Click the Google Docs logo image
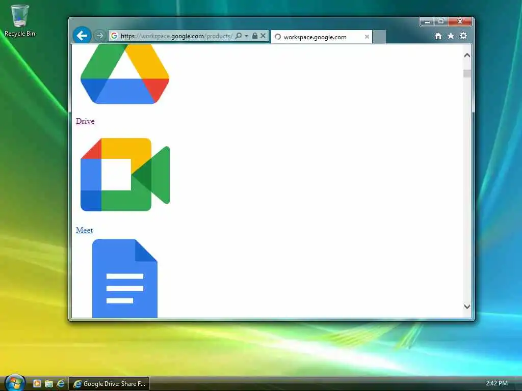Image resolution: width=522 pixels, height=391 pixels. pos(125,278)
